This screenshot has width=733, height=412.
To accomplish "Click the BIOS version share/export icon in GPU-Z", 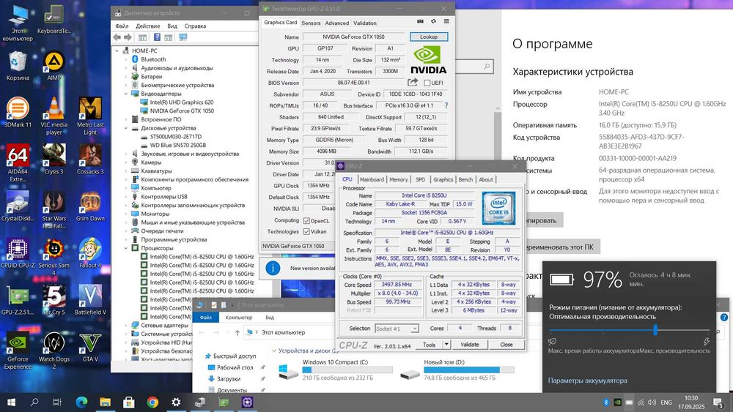I will pyautogui.click(x=412, y=83).
